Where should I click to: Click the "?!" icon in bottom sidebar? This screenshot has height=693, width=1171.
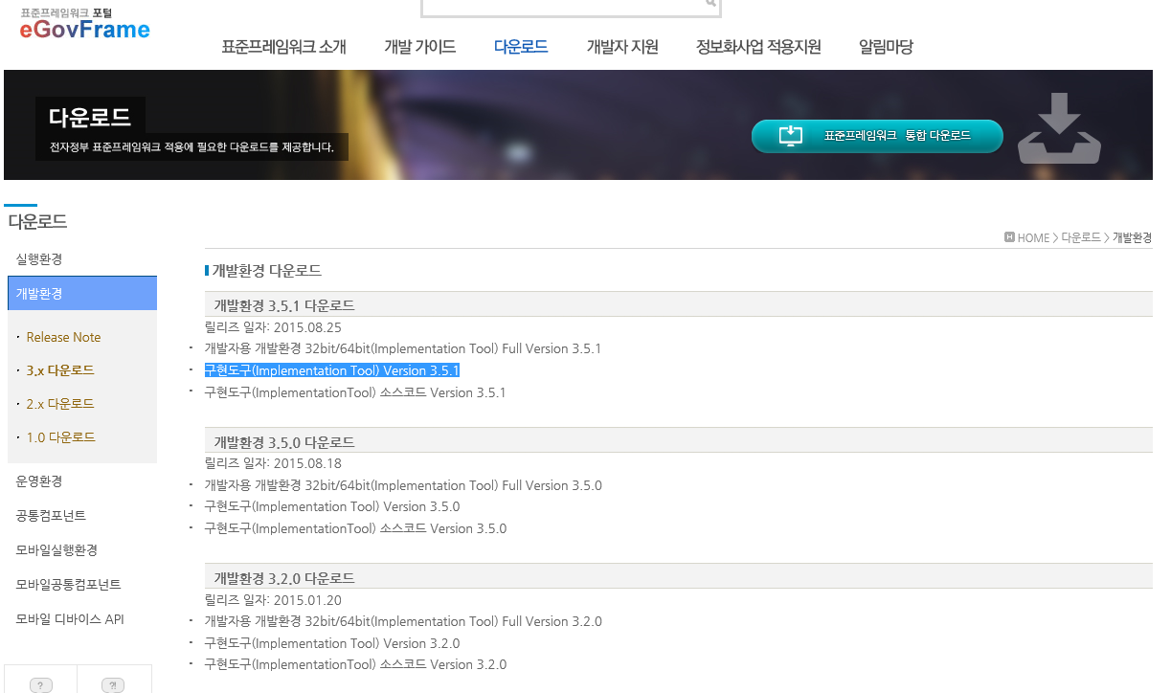click(114, 684)
